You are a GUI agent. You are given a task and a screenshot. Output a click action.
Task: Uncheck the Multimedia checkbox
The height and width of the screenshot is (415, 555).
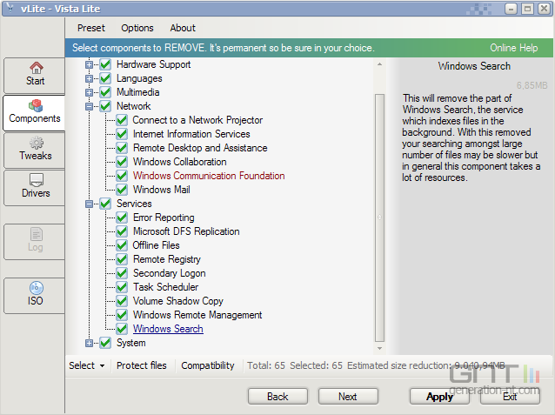[105, 92]
